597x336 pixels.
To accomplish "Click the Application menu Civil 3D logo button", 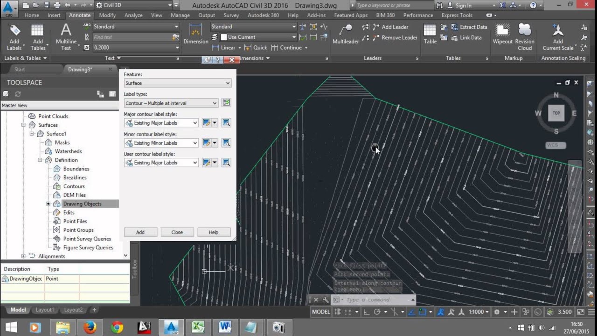I will click(8, 8).
